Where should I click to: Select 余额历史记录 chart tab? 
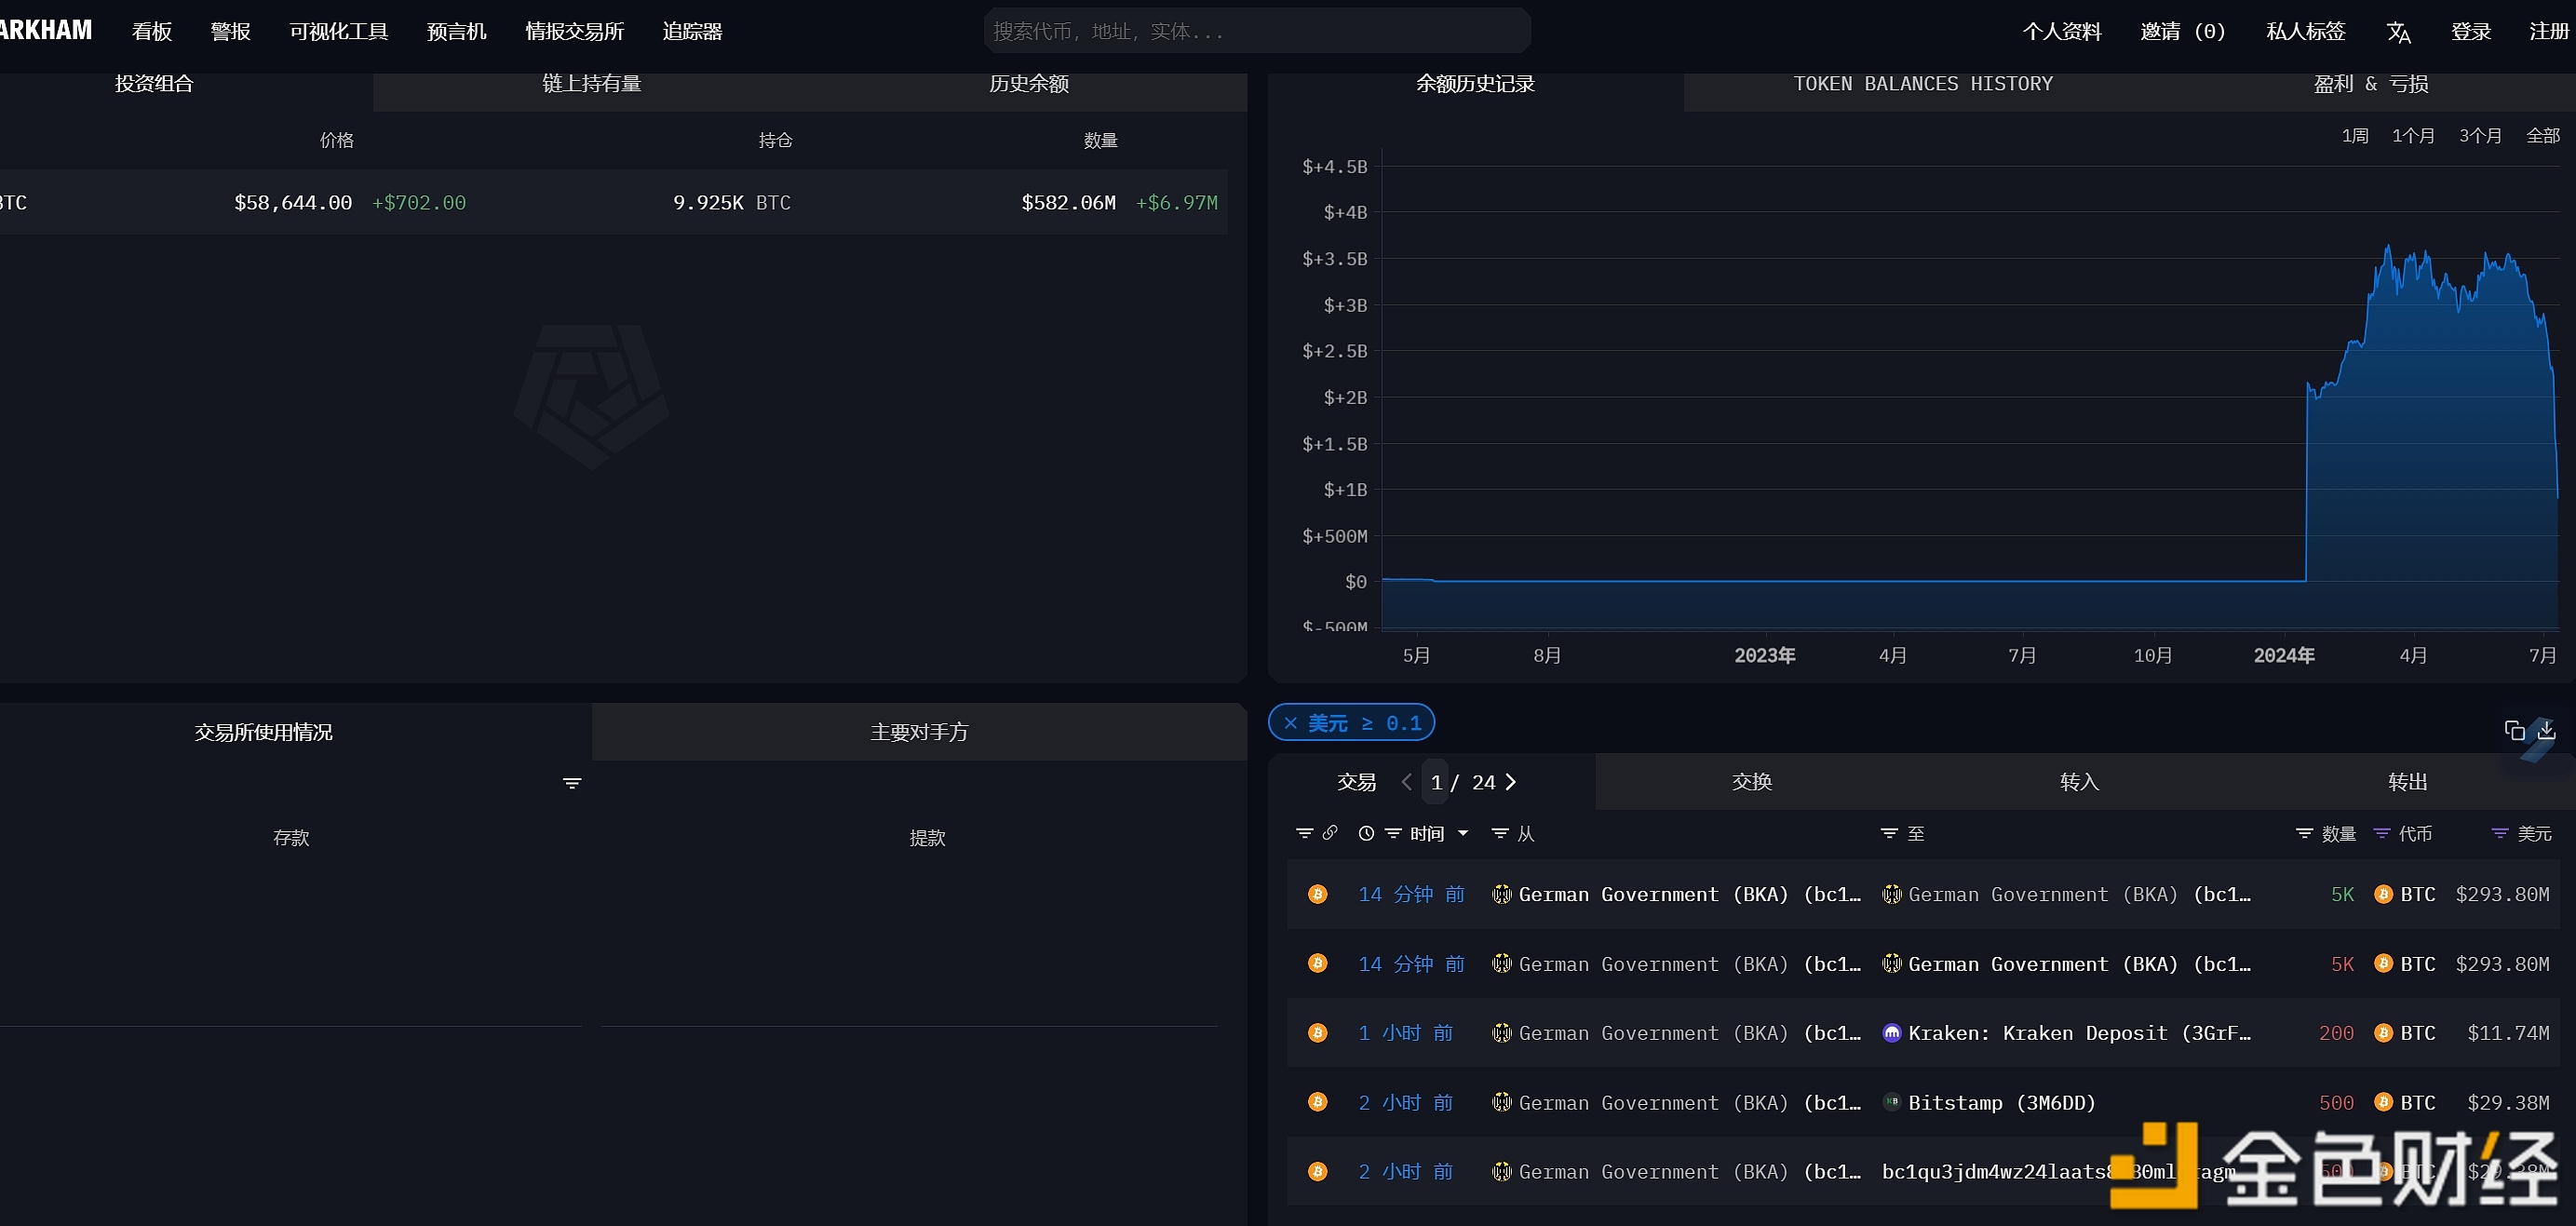click(x=1475, y=84)
